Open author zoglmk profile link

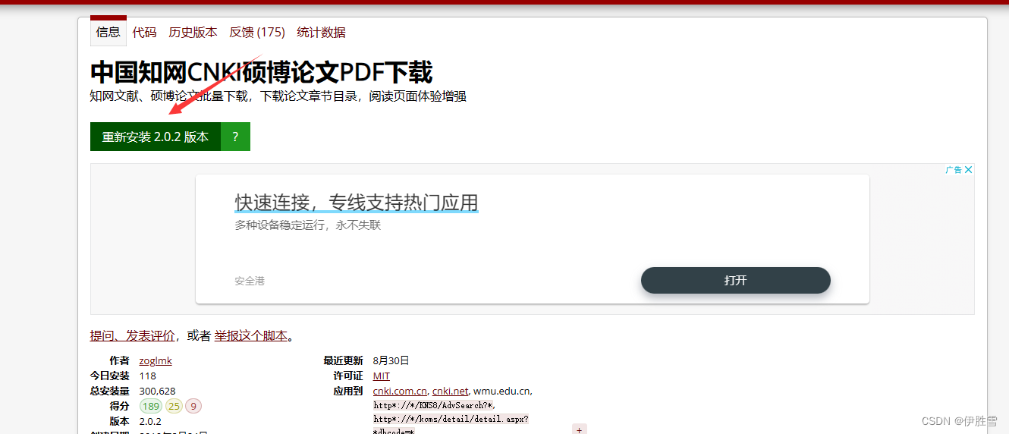coord(156,360)
